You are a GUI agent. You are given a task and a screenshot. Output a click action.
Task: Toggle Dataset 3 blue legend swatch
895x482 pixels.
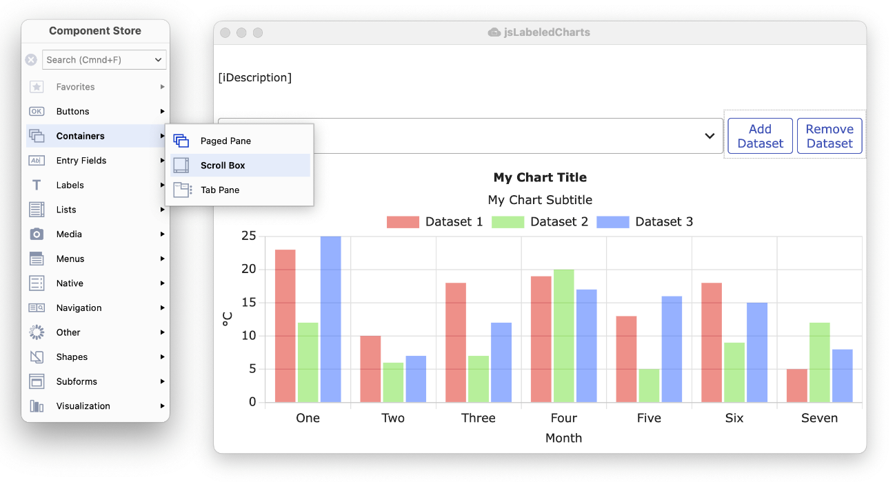coord(613,222)
